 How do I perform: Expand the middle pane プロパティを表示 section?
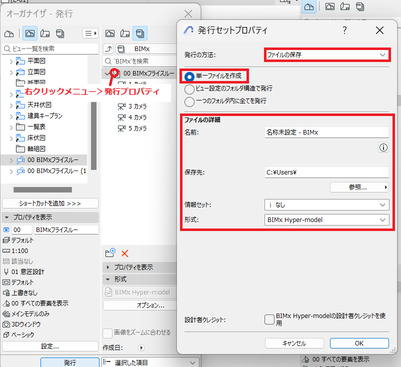[x=108, y=267]
